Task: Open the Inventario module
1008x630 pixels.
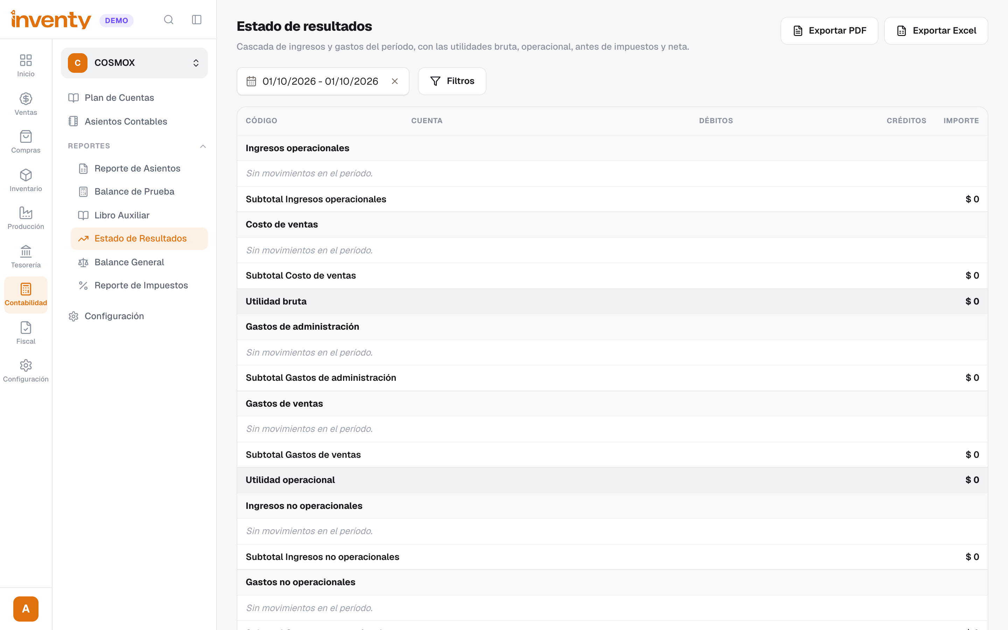Action: 26,180
